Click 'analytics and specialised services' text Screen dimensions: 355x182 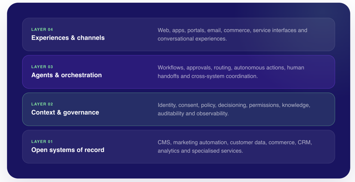pyautogui.click(x=200, y=151)
